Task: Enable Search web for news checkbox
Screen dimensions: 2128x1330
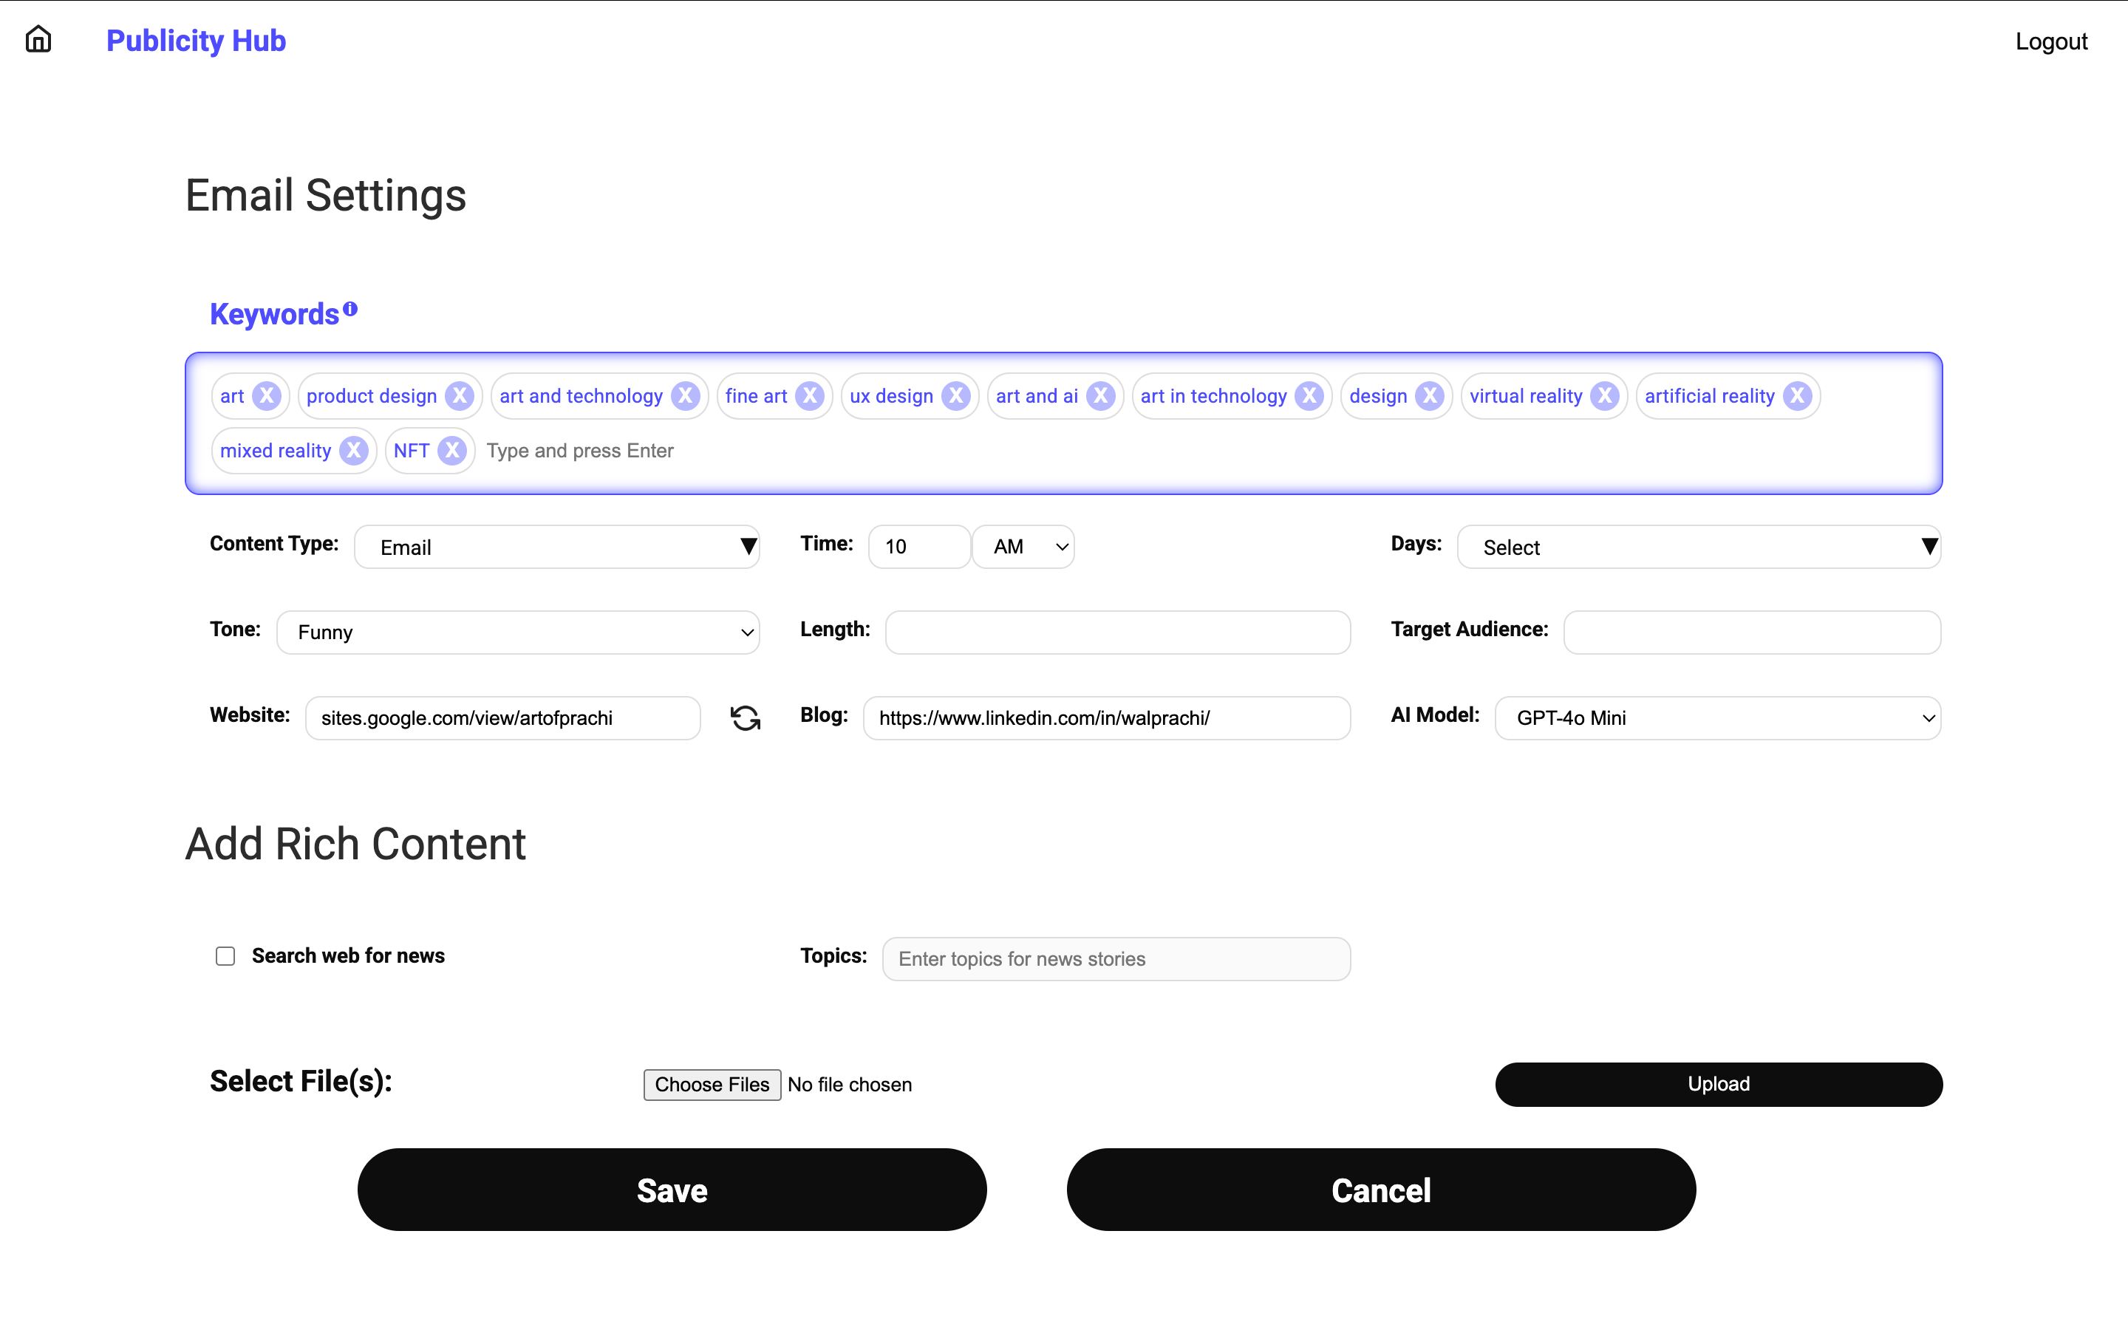Action: [225, 956]
